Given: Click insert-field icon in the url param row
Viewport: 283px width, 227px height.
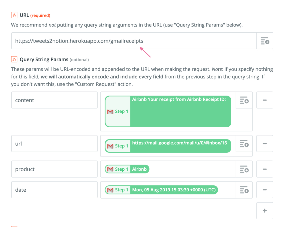Looking at the screenshot, I should 244,144.
